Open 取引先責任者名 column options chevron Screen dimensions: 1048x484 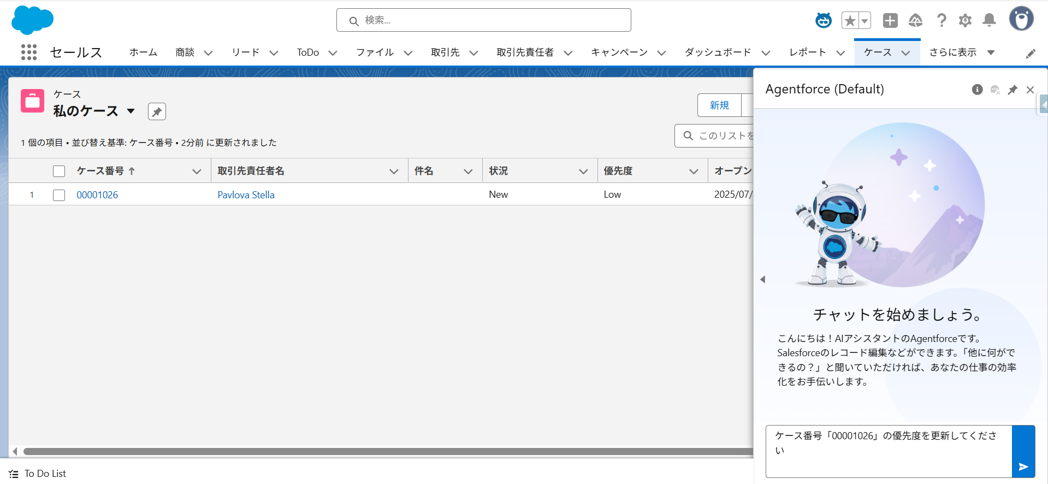pos(394,172)
